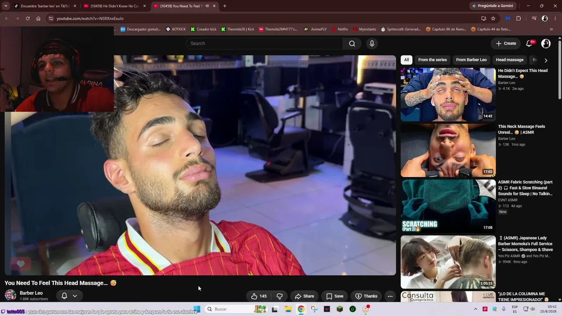
Task: Open Japanese Lady Barber Momoka thumbnail
Action: click(448, 262)
